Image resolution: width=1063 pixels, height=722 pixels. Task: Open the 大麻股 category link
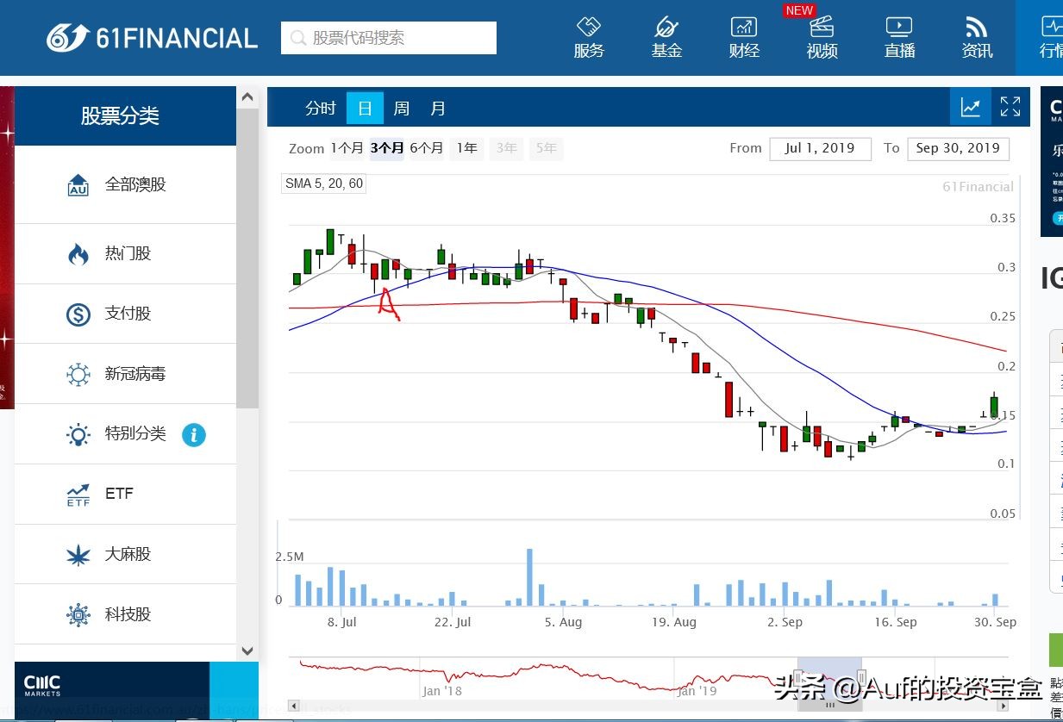(x=127, y=554)
